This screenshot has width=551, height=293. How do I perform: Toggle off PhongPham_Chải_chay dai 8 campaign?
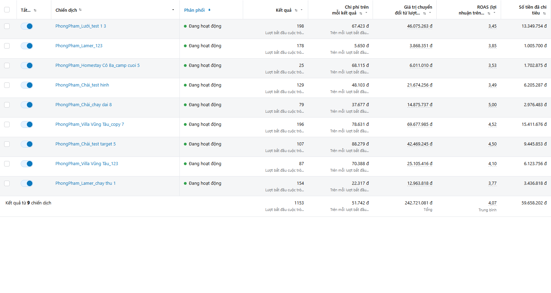pyautogui.click(x=27, y=105)
